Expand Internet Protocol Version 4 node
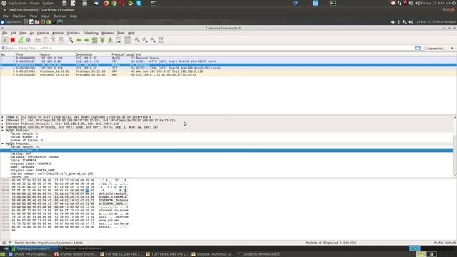Viewport: 457px width, 257px height. pyautogui.click(x=3, y=124)
